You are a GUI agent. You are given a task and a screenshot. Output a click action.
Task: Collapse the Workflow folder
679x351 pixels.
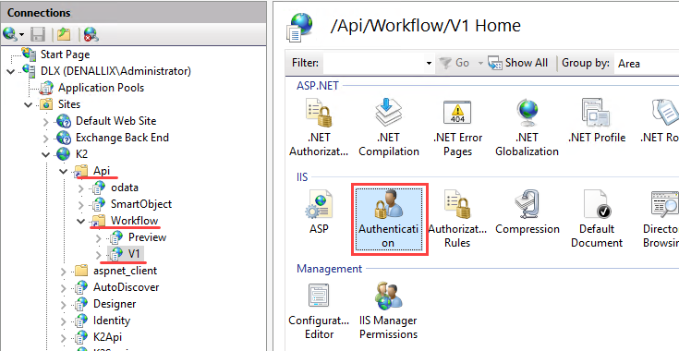point(81,221)
